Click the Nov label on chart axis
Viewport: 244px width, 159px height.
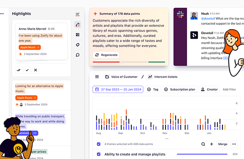[x=165, y=133]
